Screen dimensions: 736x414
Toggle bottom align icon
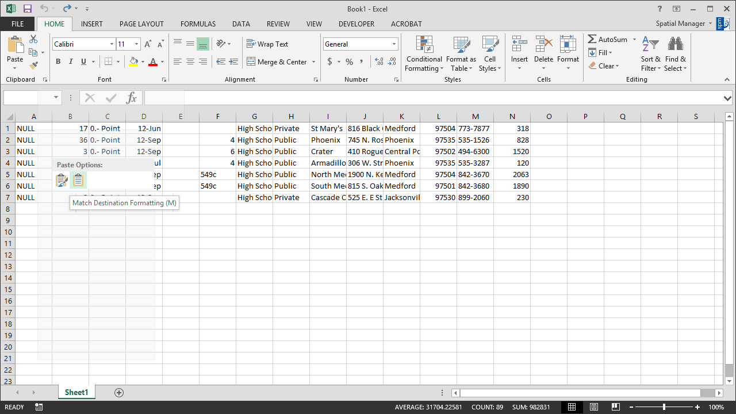click(202, 44)
